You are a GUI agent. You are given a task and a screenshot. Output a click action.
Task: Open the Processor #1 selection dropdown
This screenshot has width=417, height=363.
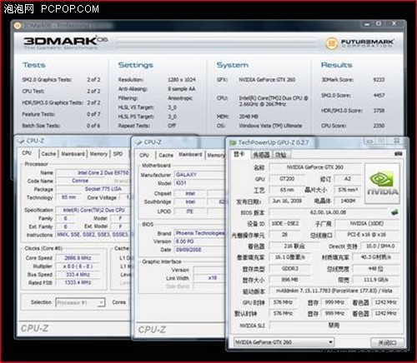click(x=80, y=302)
